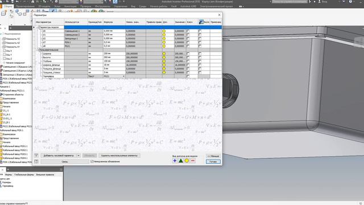
Task: Select Размеры in the iLogic panel
Action: click(x=6, y=182)
